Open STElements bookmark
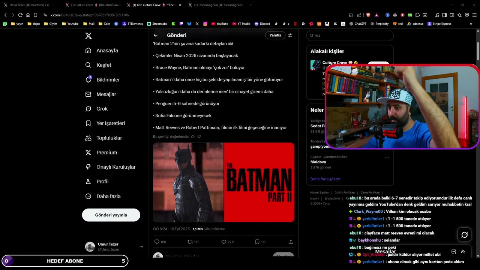 132,24
